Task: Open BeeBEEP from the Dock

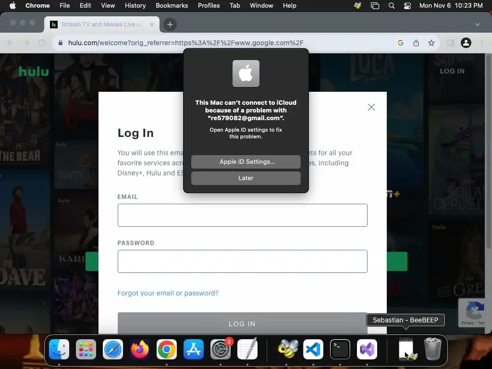Action: click(288, 349)
